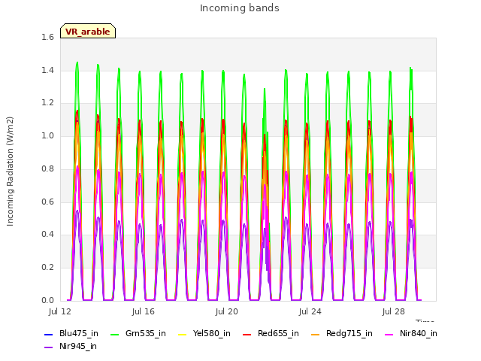Select the Grn535_in legend entry
The image size is (481, 361).
coord(138,334)
